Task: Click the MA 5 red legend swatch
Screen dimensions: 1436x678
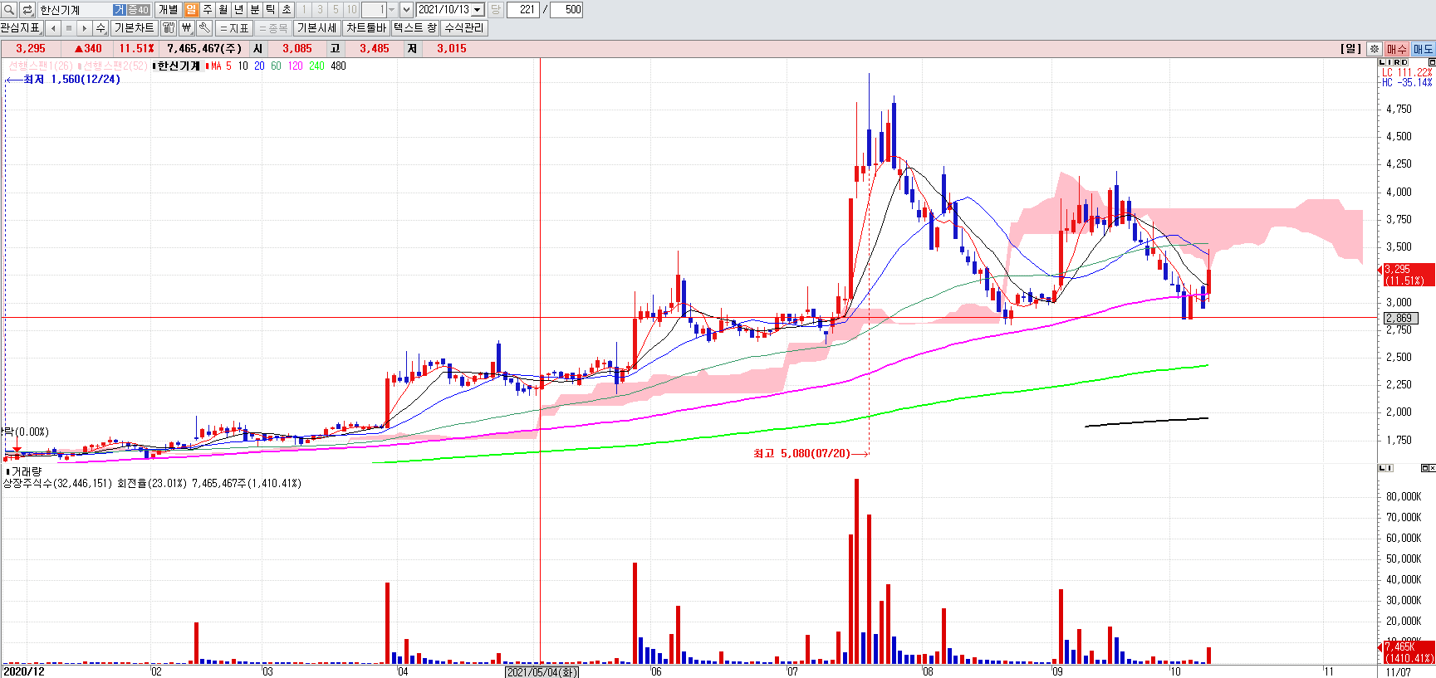Action: [208, 66]
